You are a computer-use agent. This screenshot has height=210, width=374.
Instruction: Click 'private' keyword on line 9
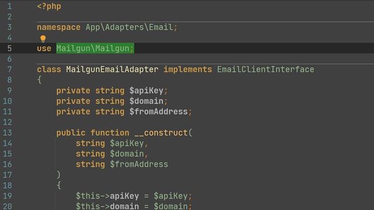coord(73,91)
